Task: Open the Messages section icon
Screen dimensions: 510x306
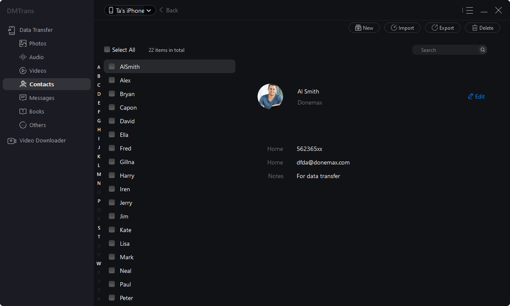Action: tap(23, 98)
